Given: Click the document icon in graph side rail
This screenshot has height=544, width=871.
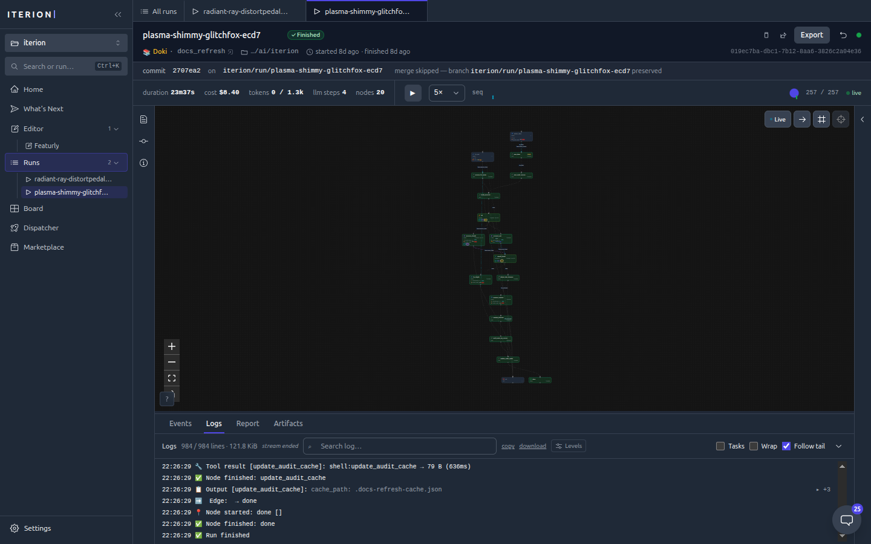Looking at the screenshot, I should (143, 120).
